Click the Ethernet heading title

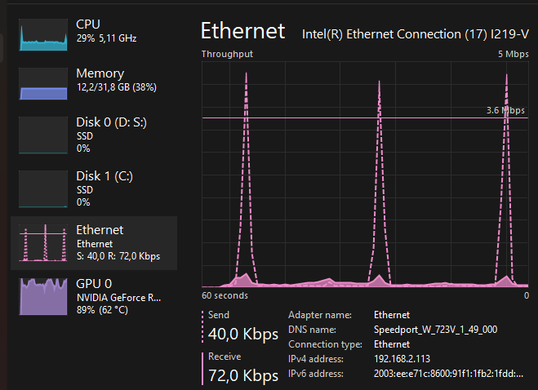(242, 31)
